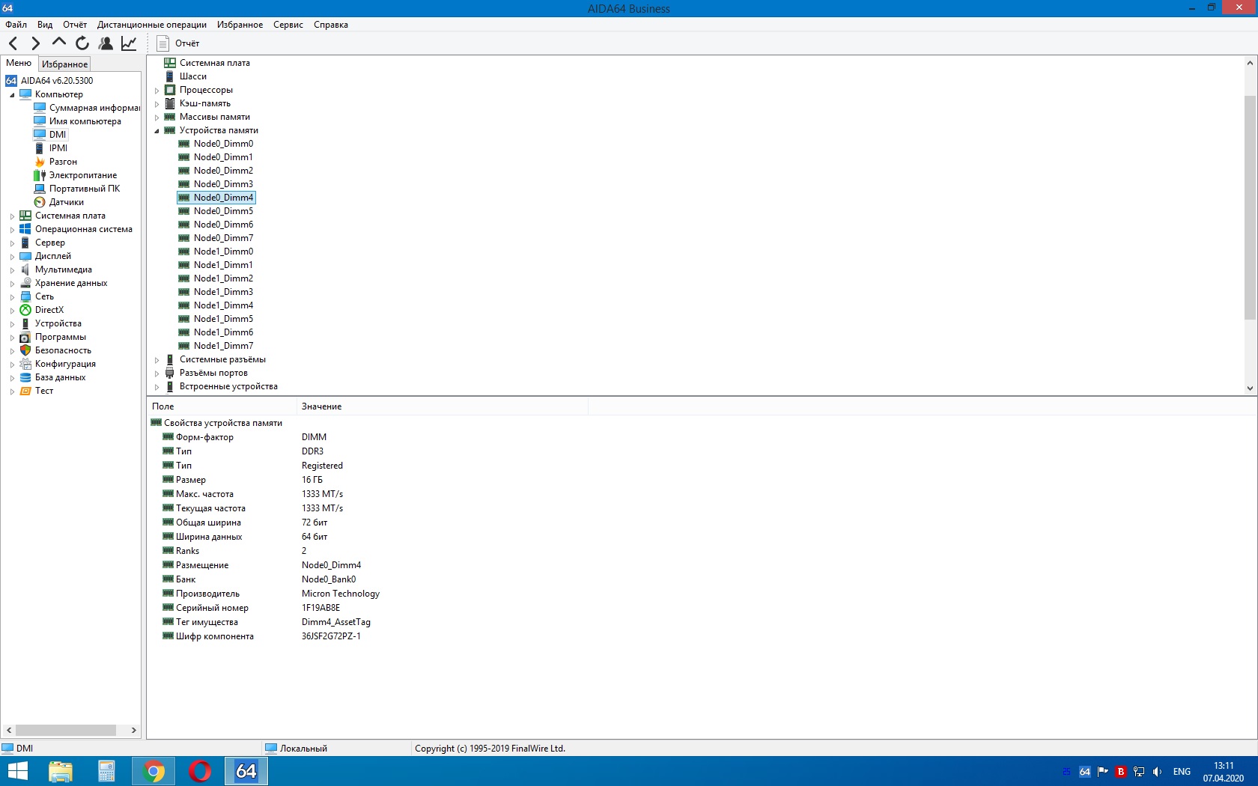Click the Поле column header
1258x786 pixels.
(x=222, y=406)
